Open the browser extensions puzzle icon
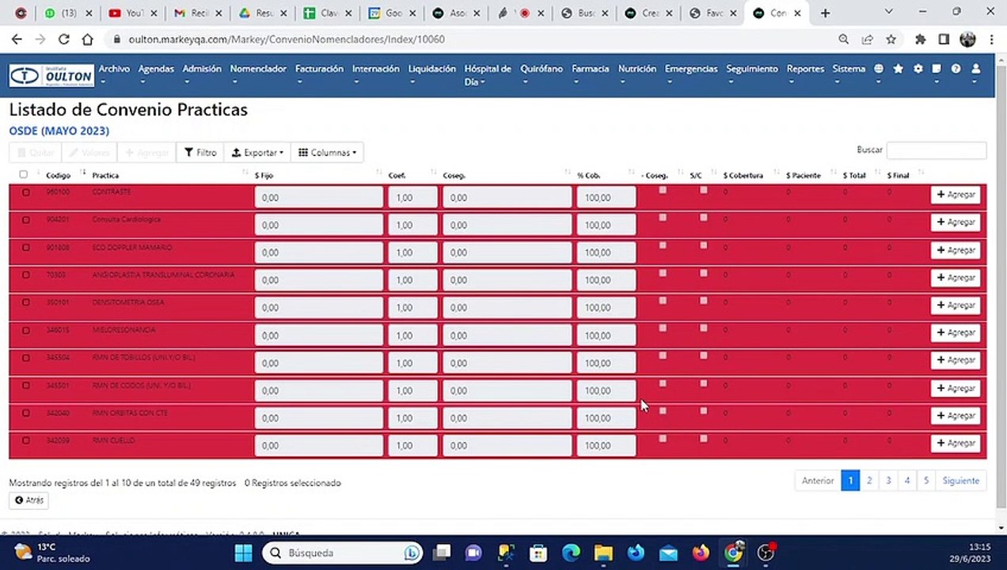Viewport: 1007px width, 570px height. [920, 39]
